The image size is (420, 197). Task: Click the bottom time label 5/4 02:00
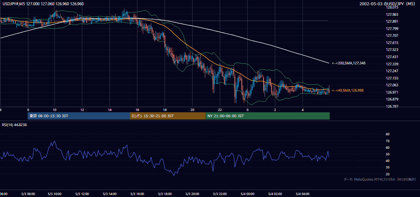click(x=275, y=194)
